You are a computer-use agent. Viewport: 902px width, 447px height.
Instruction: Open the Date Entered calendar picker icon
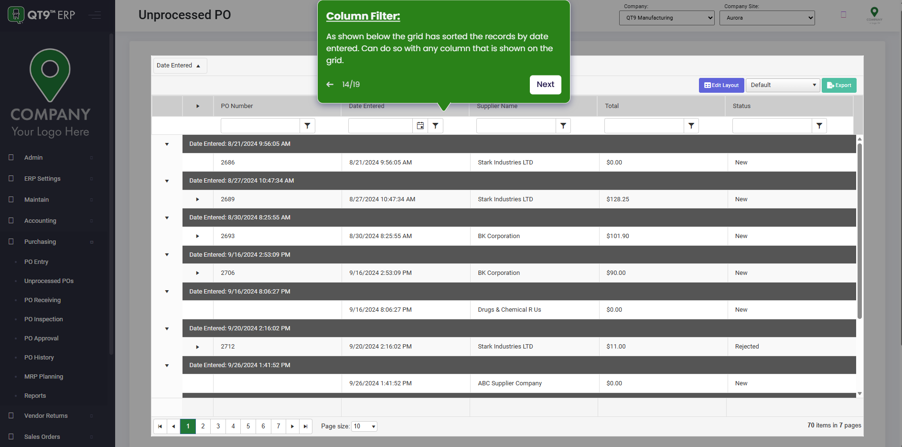click(420, 126)
